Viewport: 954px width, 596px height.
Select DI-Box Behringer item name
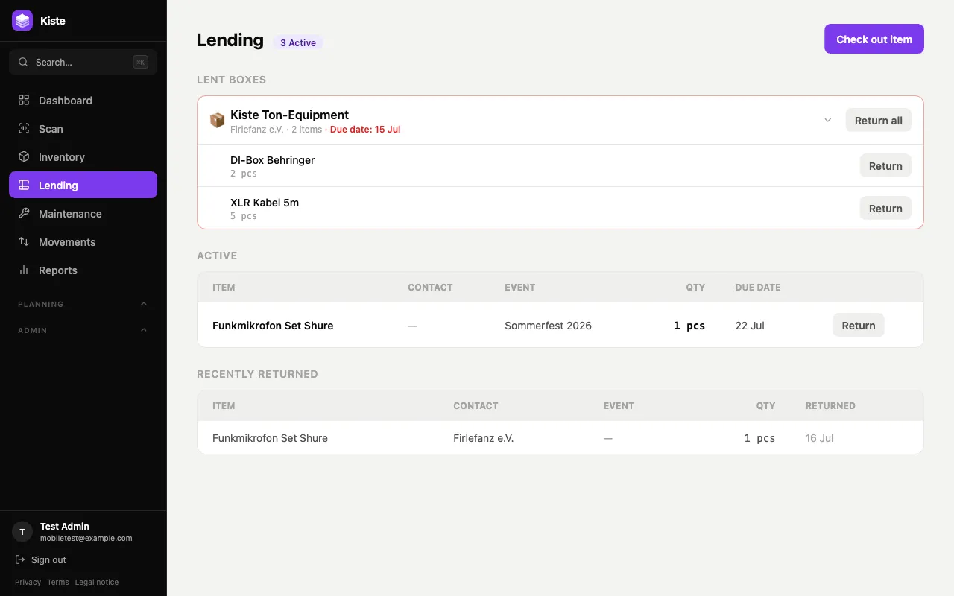click(x=273, y=159)
